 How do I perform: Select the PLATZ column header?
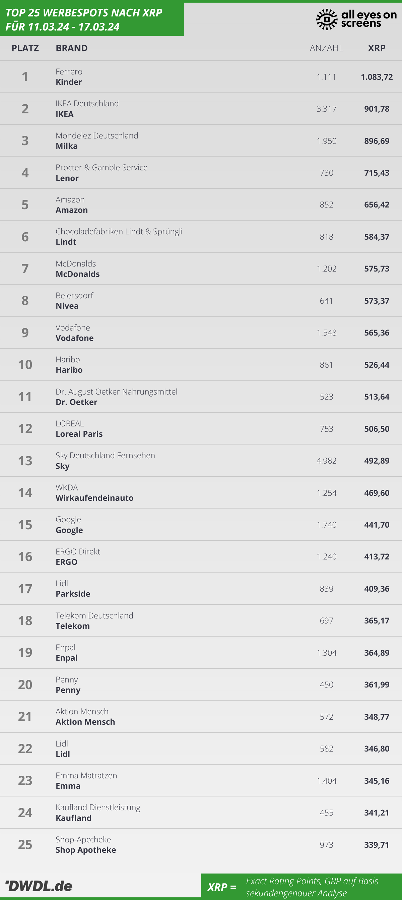click(x=25, y=48)
